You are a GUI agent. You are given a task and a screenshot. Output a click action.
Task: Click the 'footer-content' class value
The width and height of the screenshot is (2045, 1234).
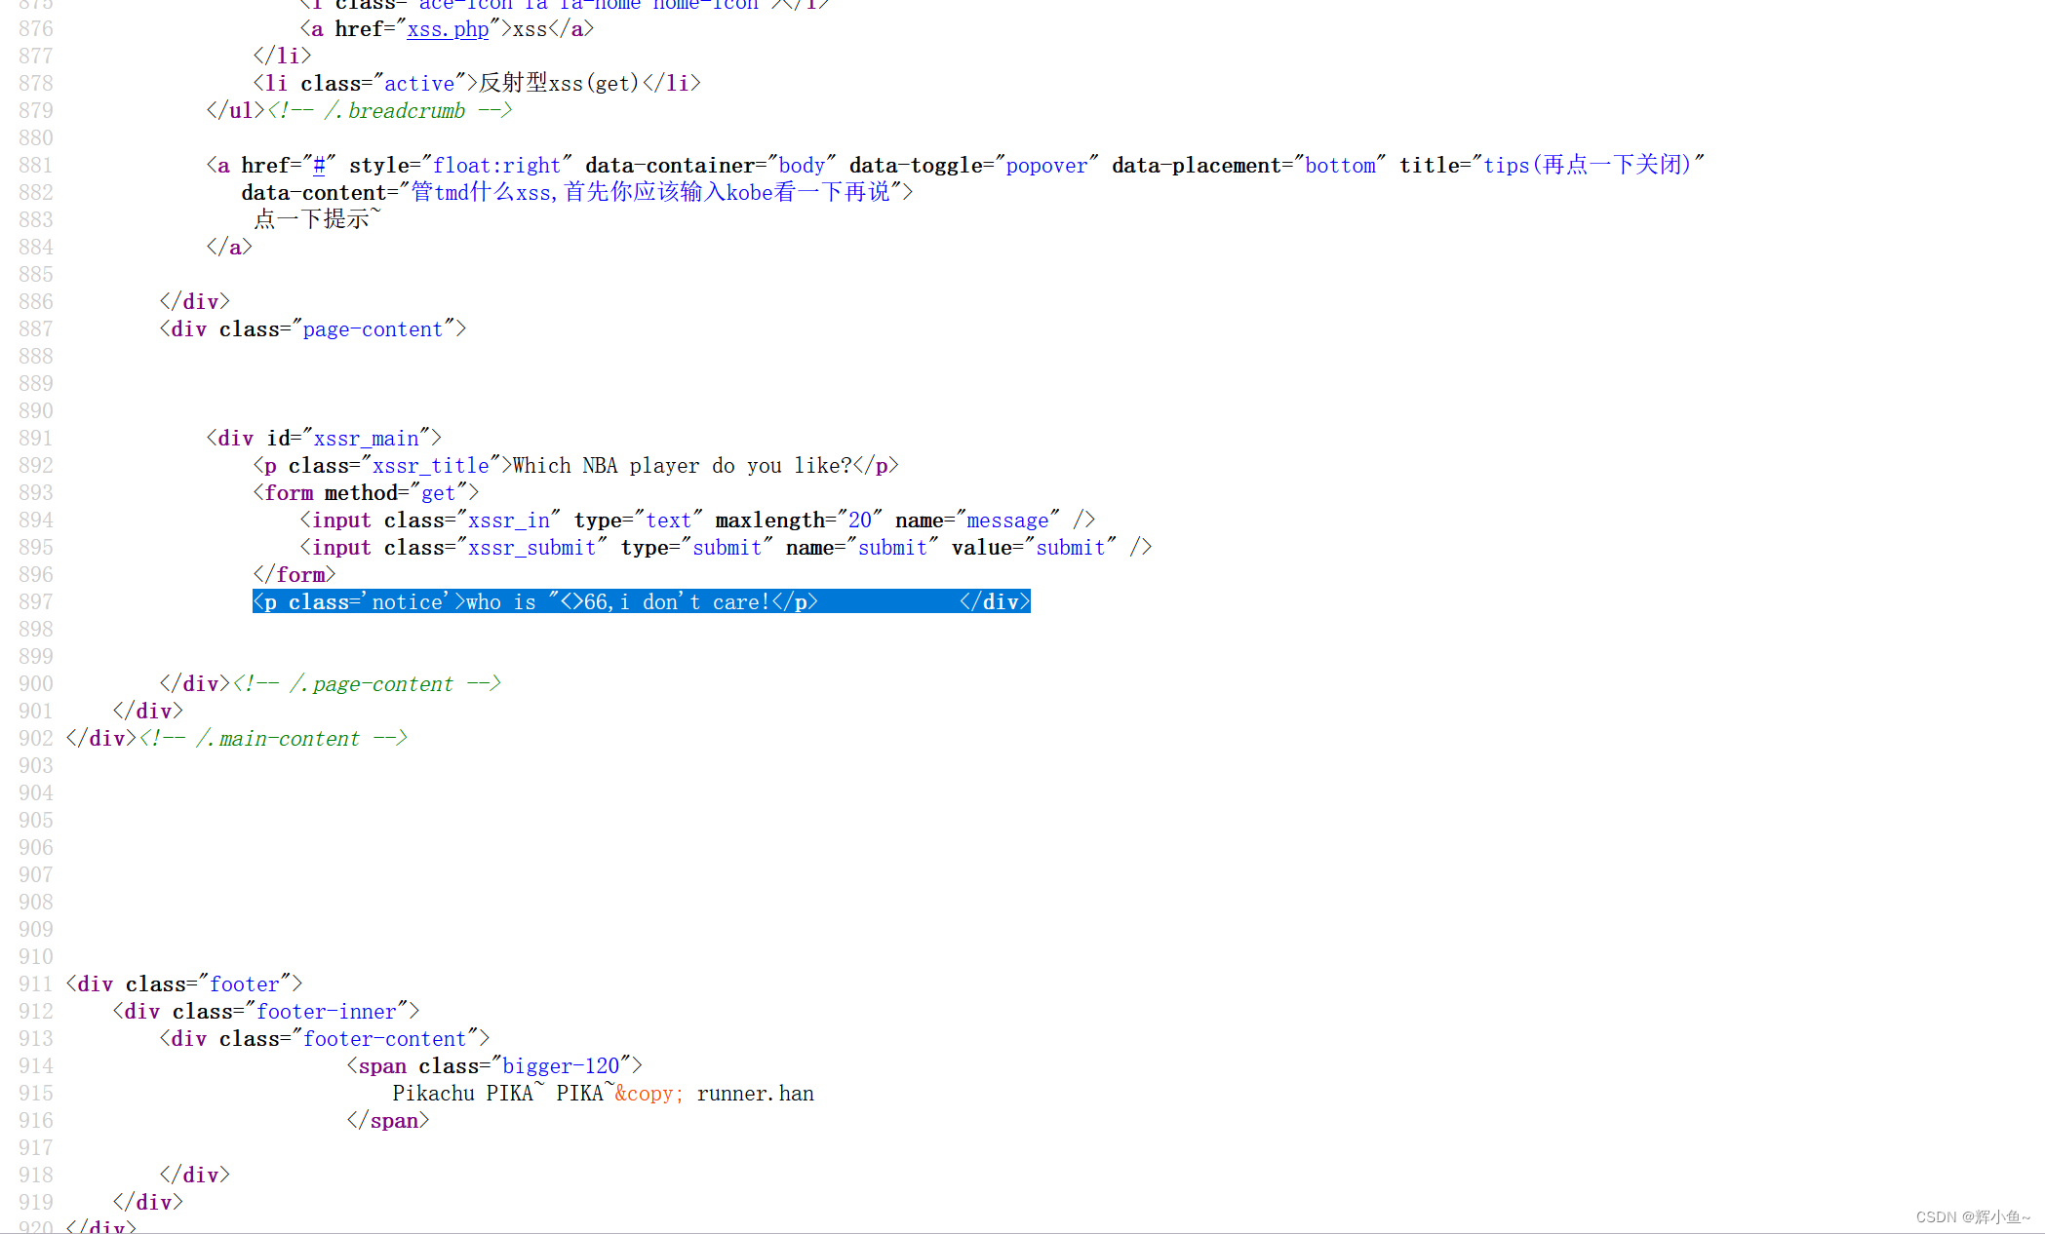point(384,1039)
